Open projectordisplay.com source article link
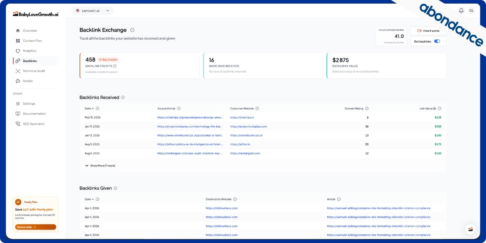The width and height of the screenshot is (486, 243). [190, 126]
